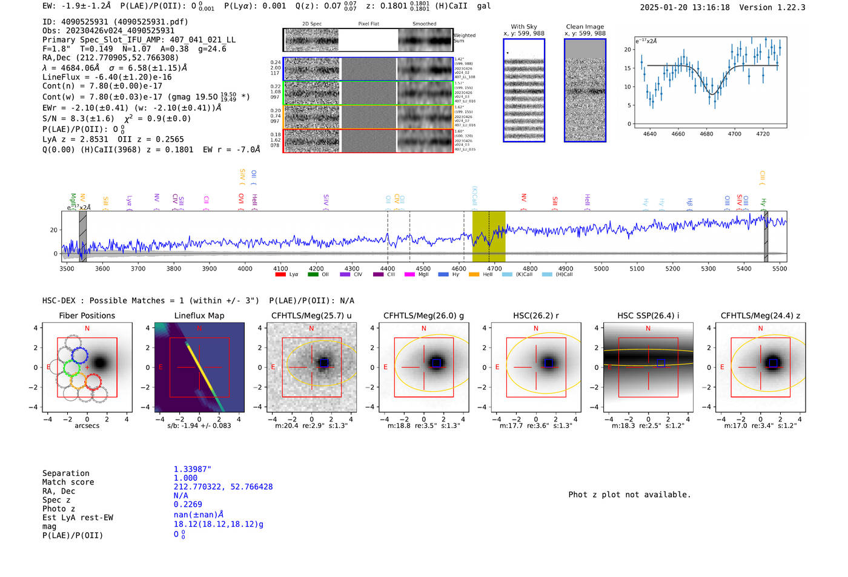848x577 pixels.
Task: Open the HSC SSP(26.4) i cutout
Action: click(x=648, y=367)
